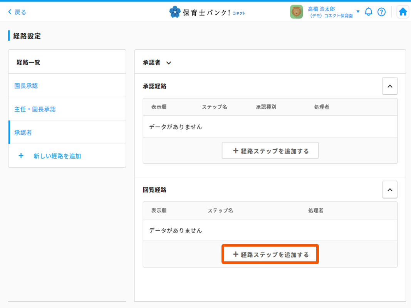Click the 新しい経路を追加 link
This screenshot has width=411, height=308.
[x=57, y=156]
